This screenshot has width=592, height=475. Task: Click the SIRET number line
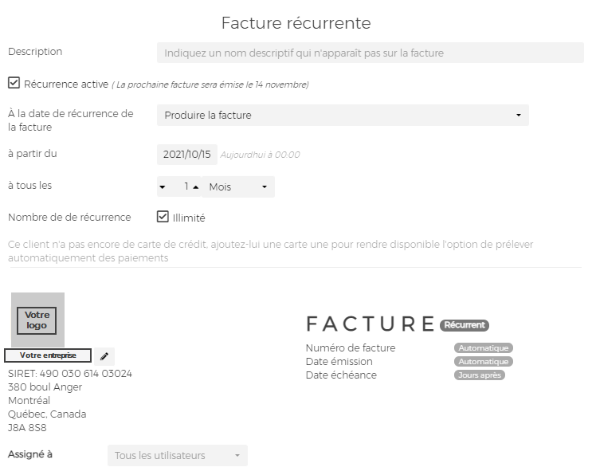pos(70,374)
